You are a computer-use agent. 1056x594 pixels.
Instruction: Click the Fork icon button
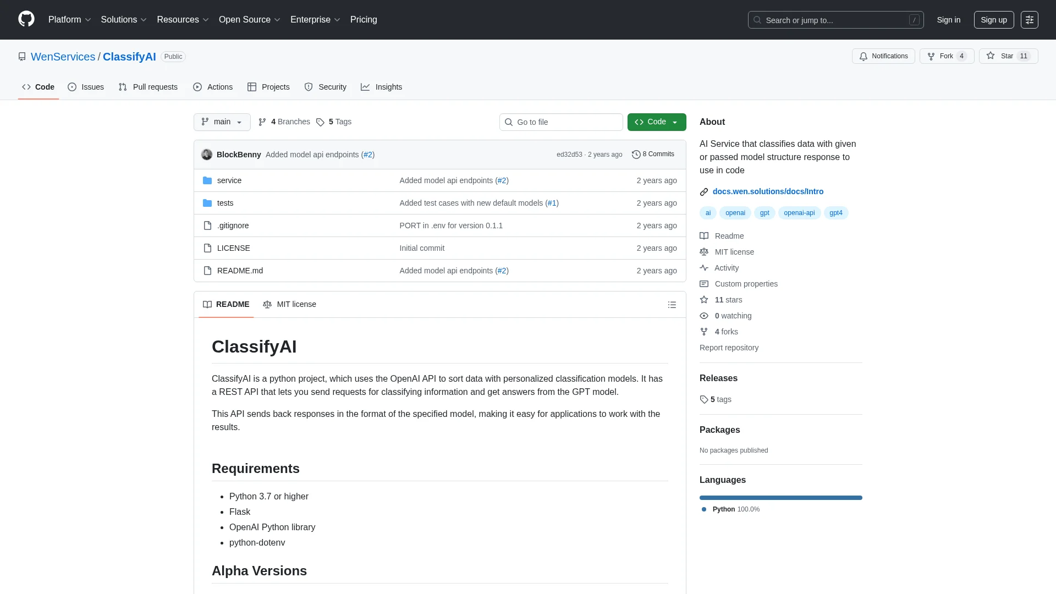pos(931,56)
